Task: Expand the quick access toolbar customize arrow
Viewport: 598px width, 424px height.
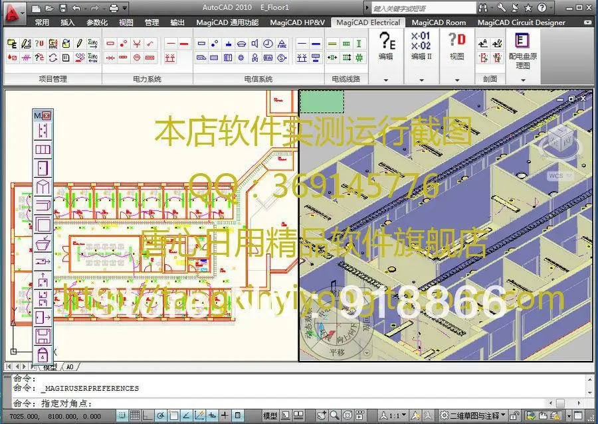Action: (x=125, y=8)
